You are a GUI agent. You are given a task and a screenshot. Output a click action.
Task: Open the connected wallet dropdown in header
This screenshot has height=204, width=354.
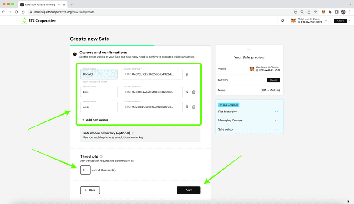[x=325, y=21]
